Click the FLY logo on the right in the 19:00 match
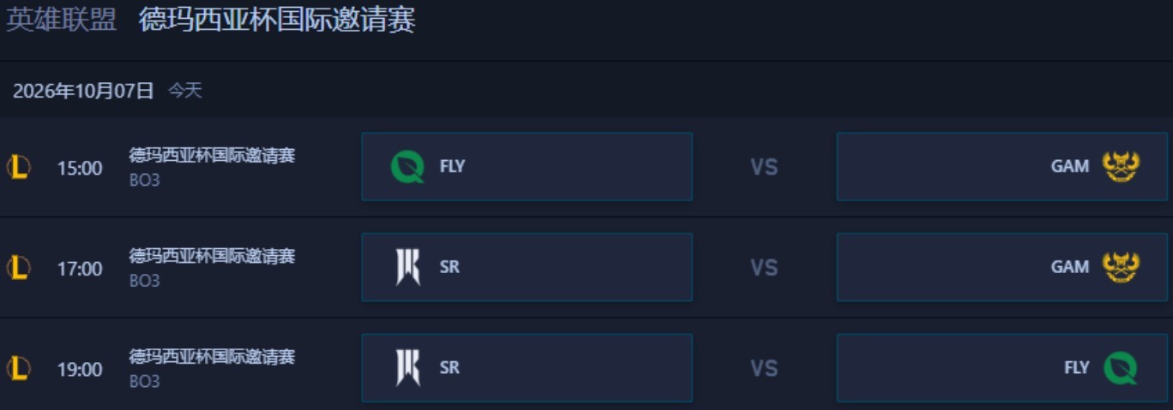This screenshot has height=410, width=1173. 1121,368
